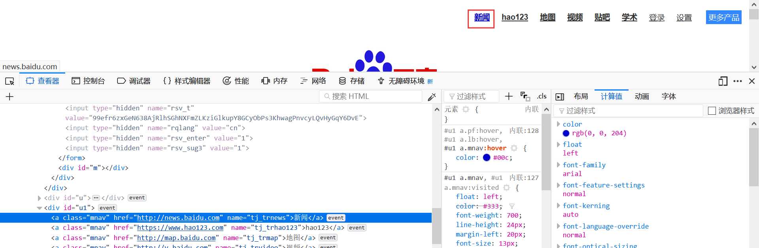
Task: Open the 无障碍环境 accessibility tab
Action: click(x=405, y=81)
